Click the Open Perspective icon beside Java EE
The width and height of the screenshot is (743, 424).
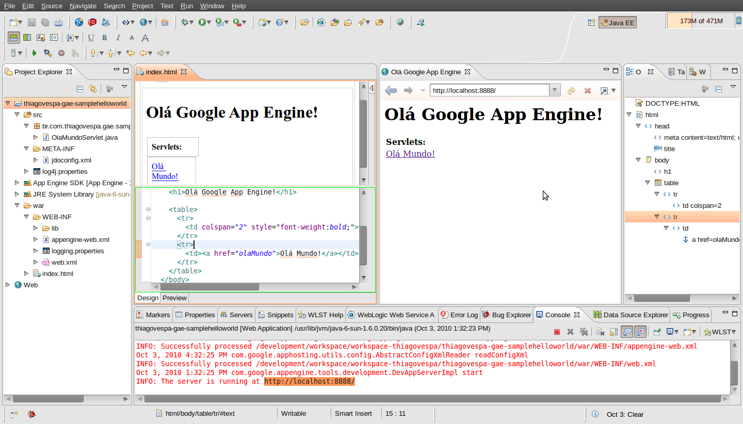coord(591,23)
